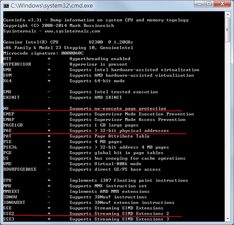This screenshot has width=234, height=225.
Task: Click the FPU feature name
Action: tap(7, 180)
